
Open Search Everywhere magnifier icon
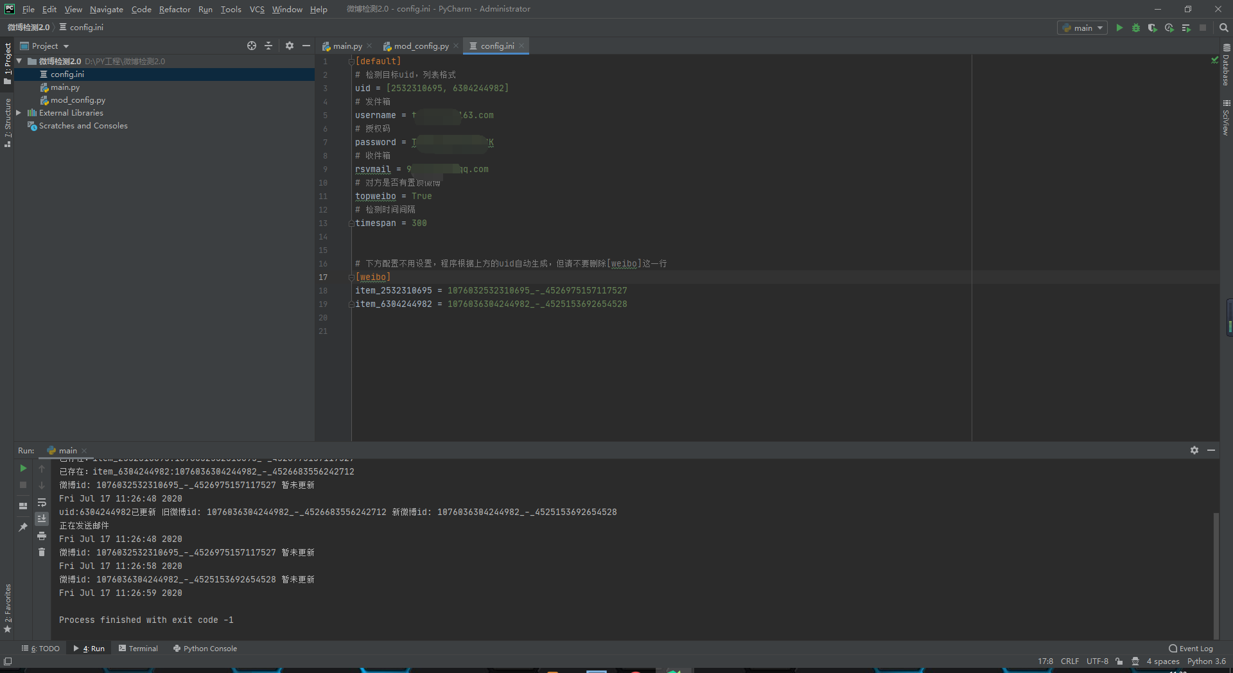coord(1223,28)
